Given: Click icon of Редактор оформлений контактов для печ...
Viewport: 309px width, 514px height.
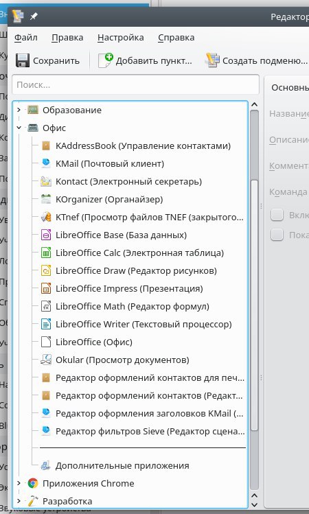Looking at the screenshot, I should [x=46, y=377].
